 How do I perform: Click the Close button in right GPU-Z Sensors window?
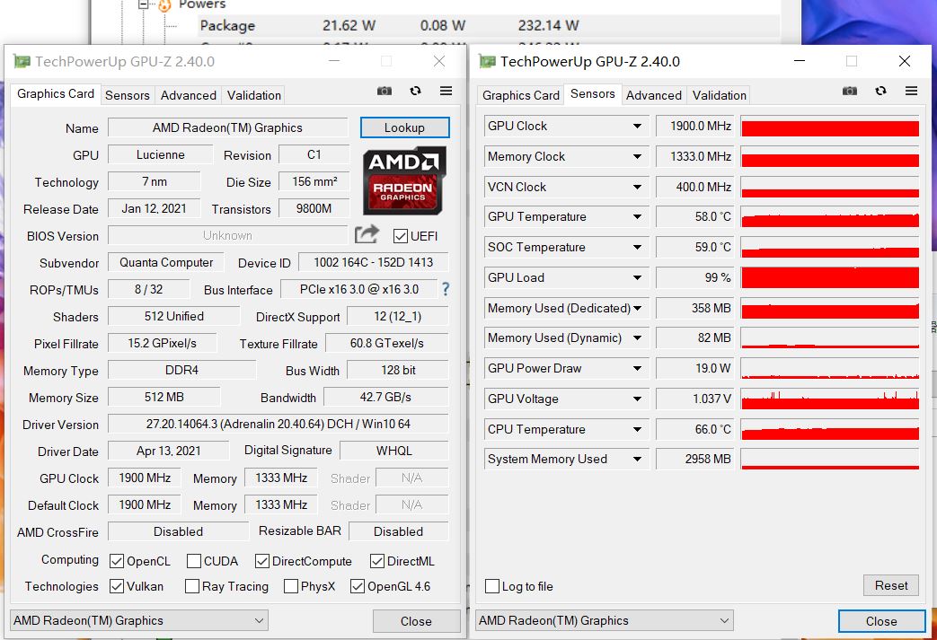coord(881,621)
